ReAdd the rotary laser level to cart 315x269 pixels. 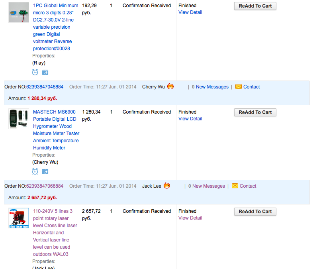pyautogui.click(x=255, y=212)
